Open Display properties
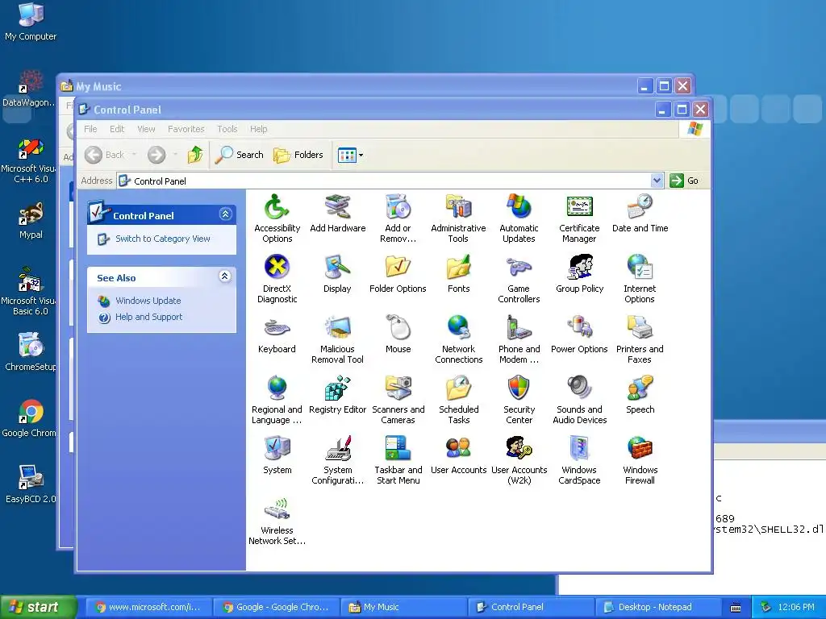Screen dimensions: 826x619 click(338, 274)
